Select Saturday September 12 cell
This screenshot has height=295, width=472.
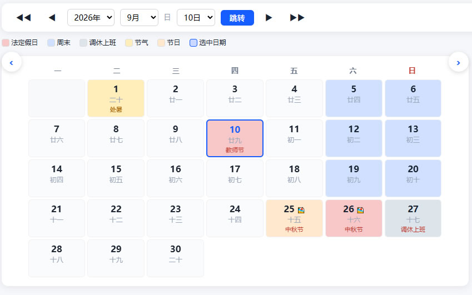click(x=354, y=138)
